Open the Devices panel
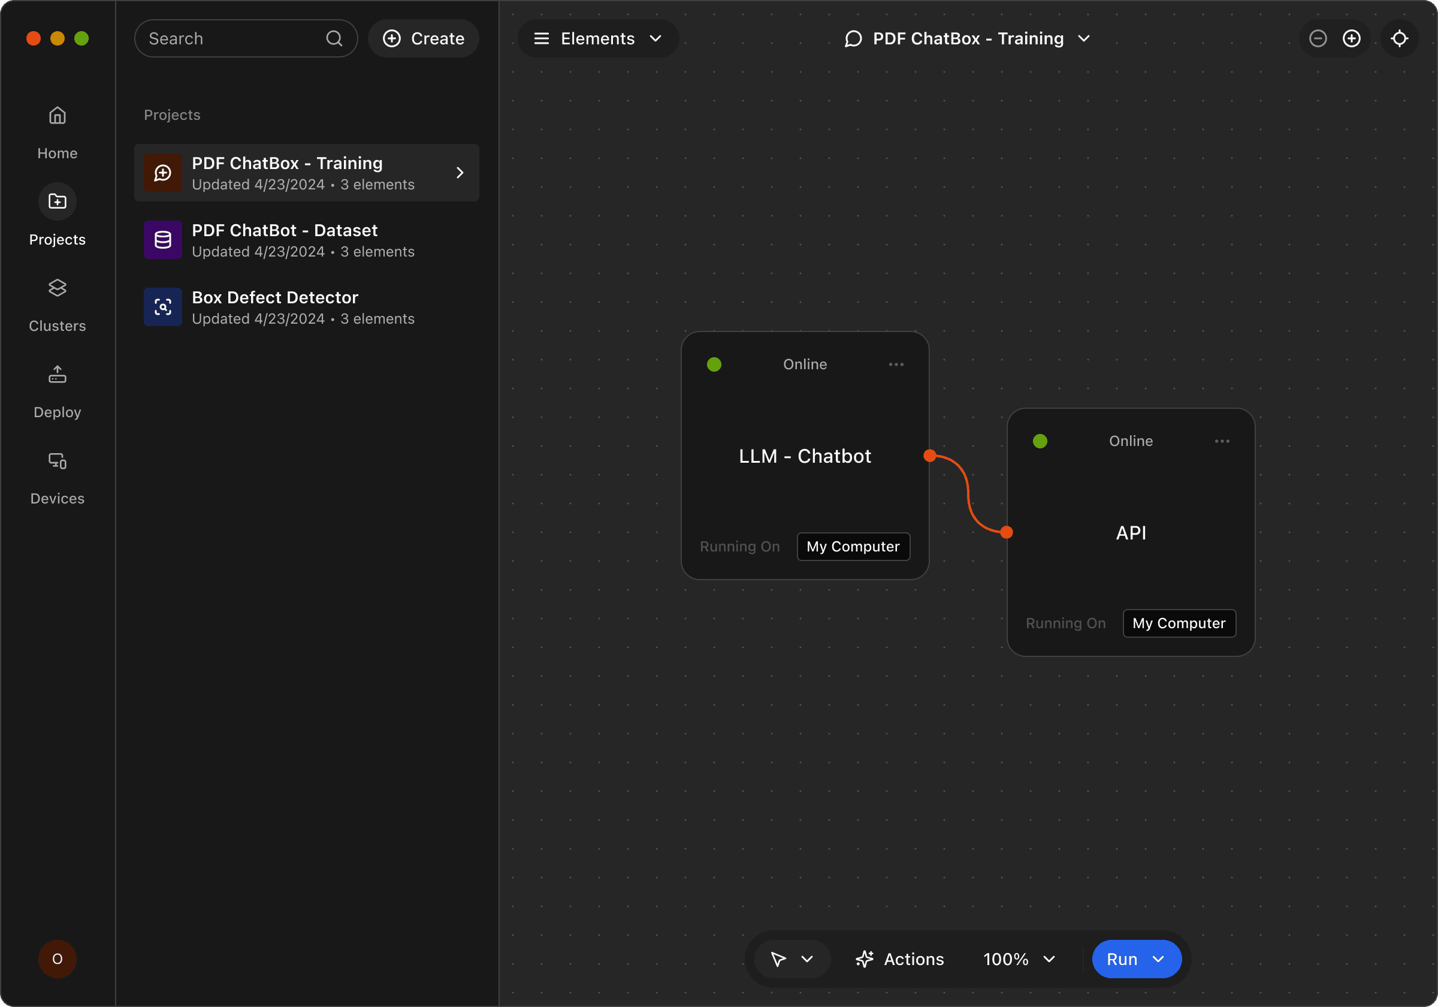This screenshot has height=1007, width=1438. pyautogui.click(x=57, y=477)
